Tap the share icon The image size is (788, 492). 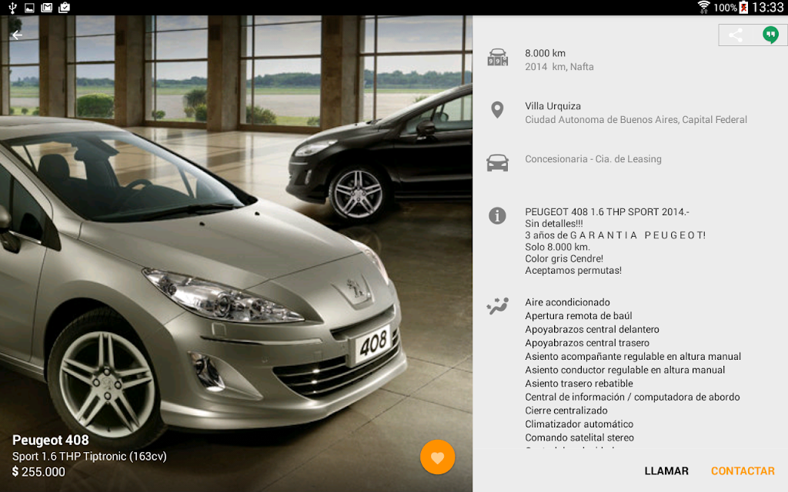[735, 35]
